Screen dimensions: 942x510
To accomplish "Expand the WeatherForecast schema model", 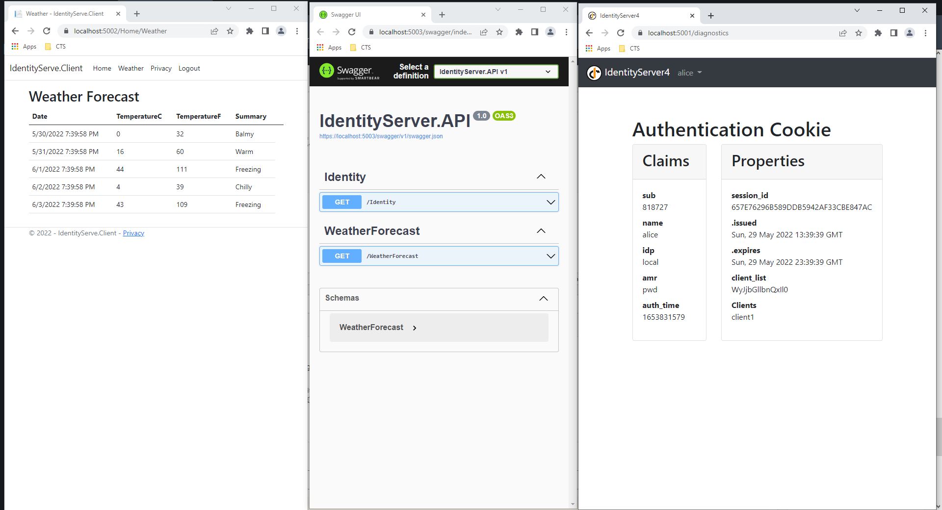I will [x=415, y=328].
